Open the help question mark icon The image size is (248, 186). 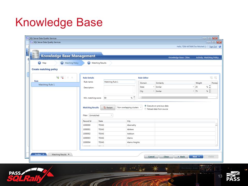pos(220,47)
